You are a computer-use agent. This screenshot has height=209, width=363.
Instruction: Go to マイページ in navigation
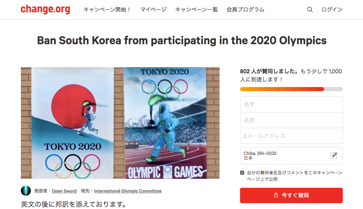point(153,10)
